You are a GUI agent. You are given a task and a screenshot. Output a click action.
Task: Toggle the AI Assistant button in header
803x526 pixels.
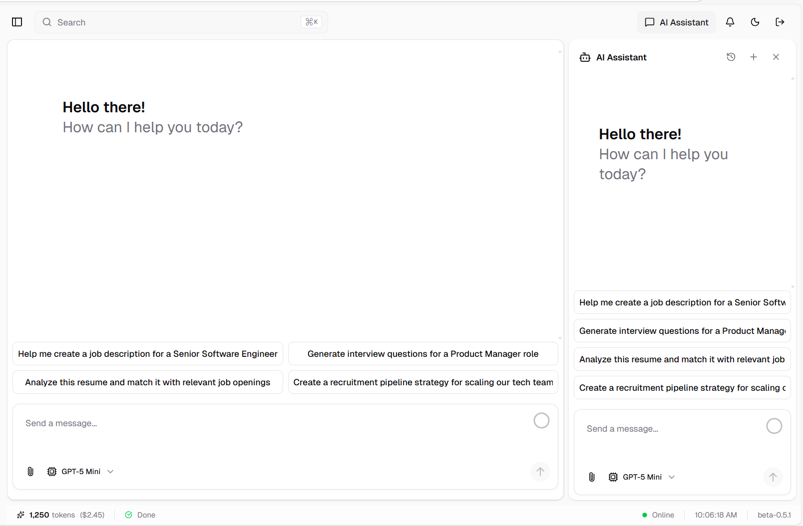pyautogui.click(x=677, y=22)
